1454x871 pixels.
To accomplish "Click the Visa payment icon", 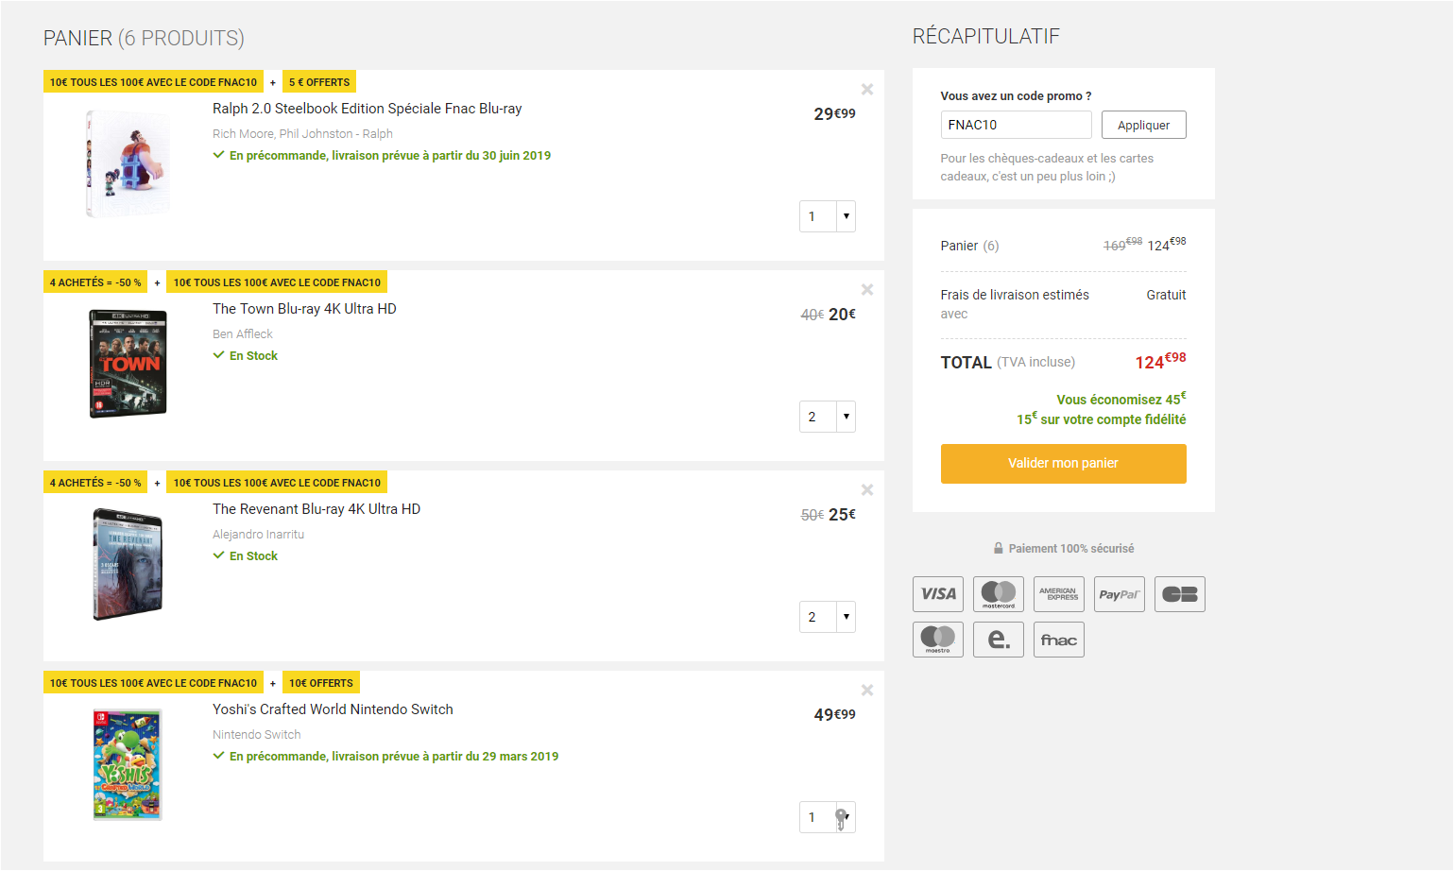I will [937, 594].
